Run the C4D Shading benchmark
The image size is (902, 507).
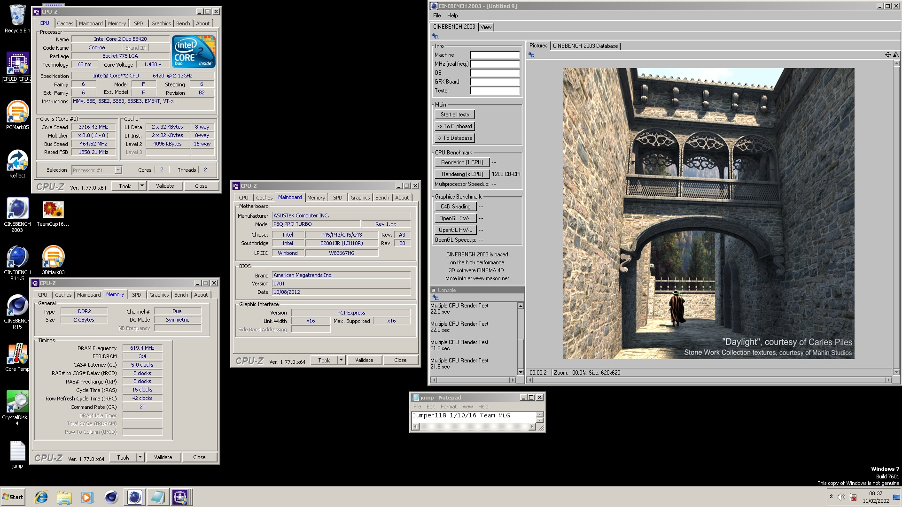tap(456, 207)
